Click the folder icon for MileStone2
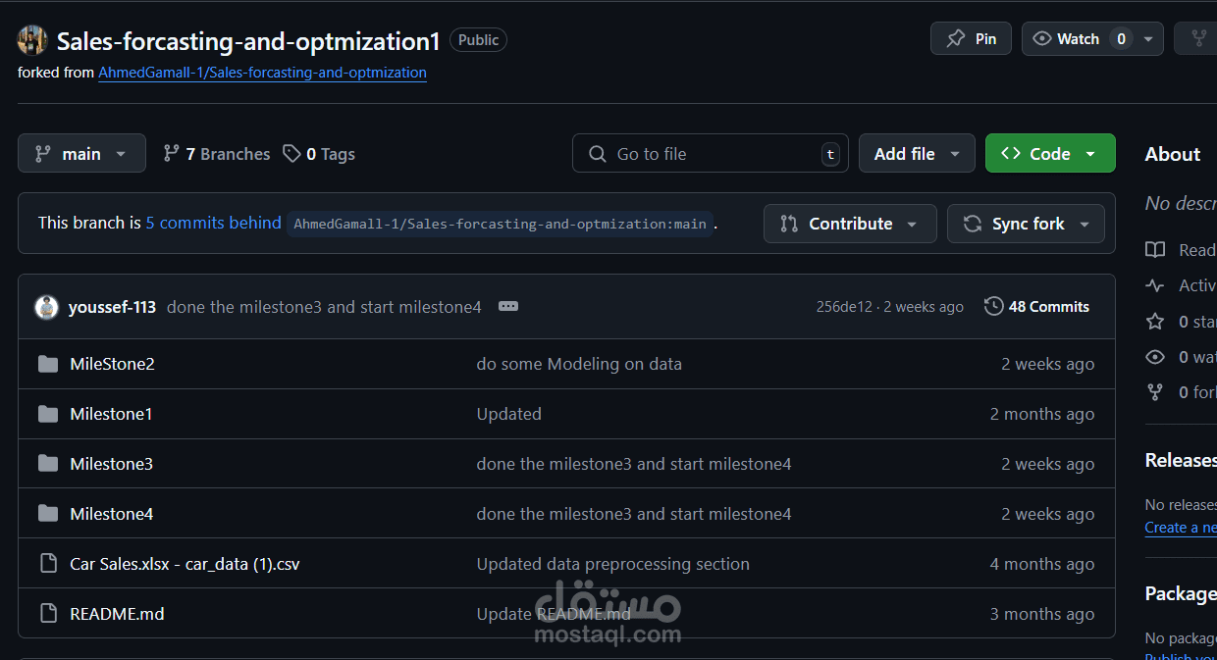The width and height of the screenshot is (1217, 660). [48, 364]
